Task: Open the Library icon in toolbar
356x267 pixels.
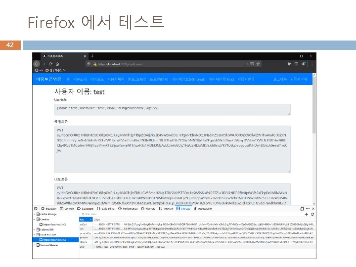Action: point(289,64)
